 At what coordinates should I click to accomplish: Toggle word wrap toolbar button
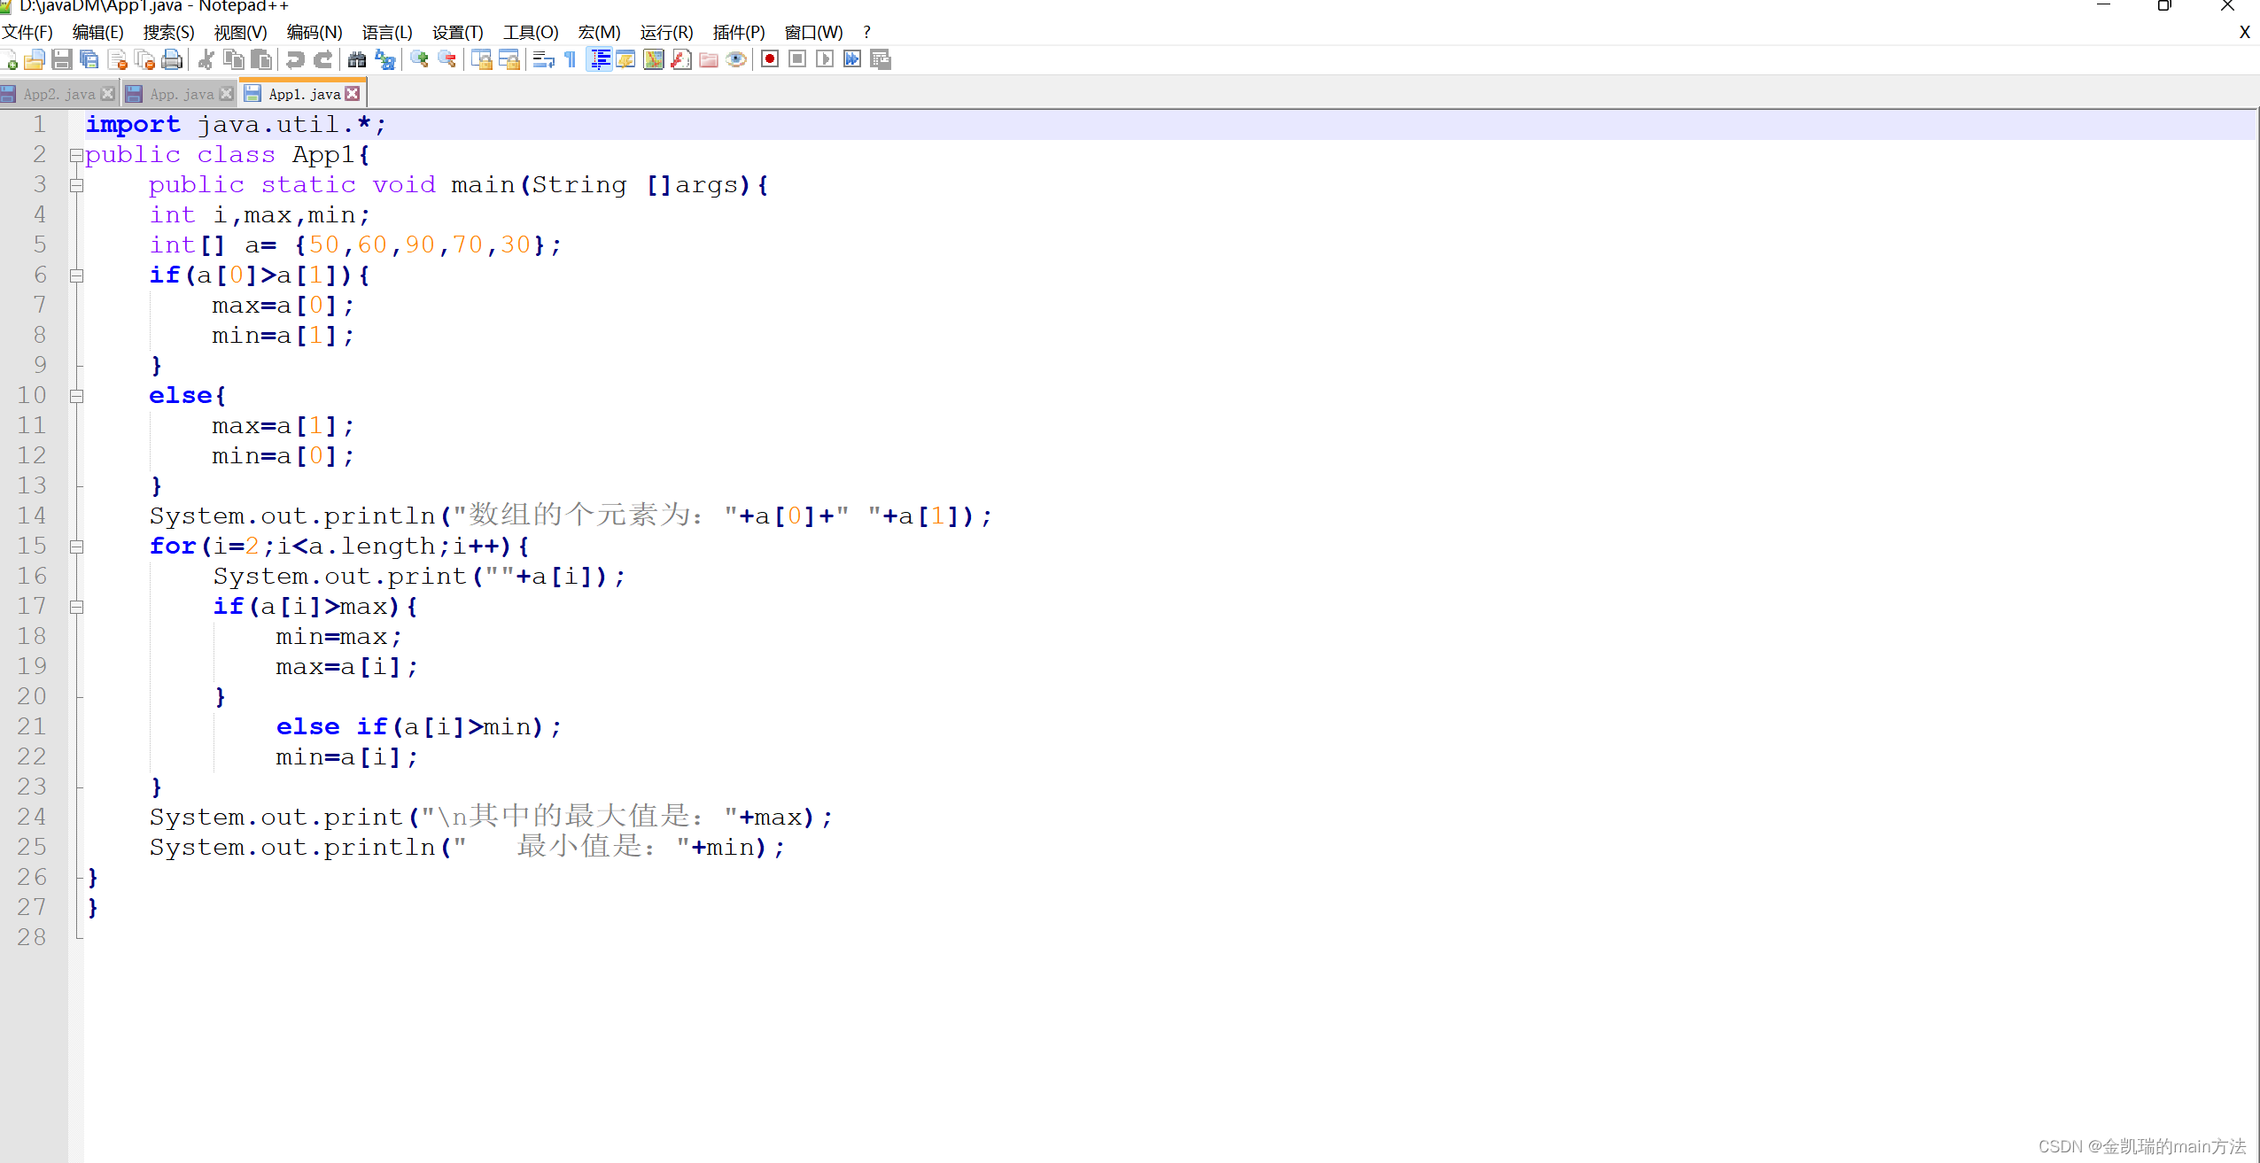[x=543, y=59]
